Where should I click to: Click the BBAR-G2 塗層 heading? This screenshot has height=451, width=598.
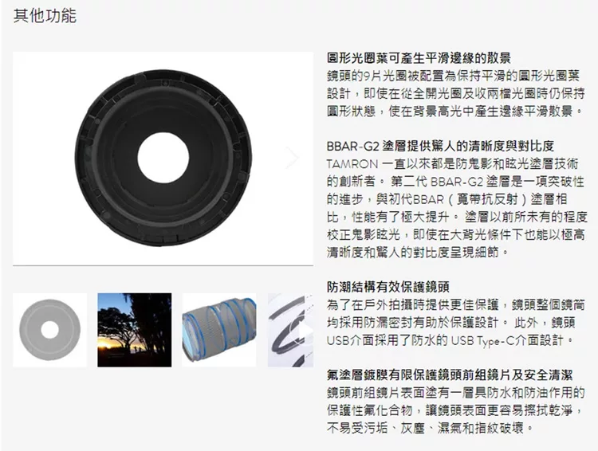click(x=440, y=146)
